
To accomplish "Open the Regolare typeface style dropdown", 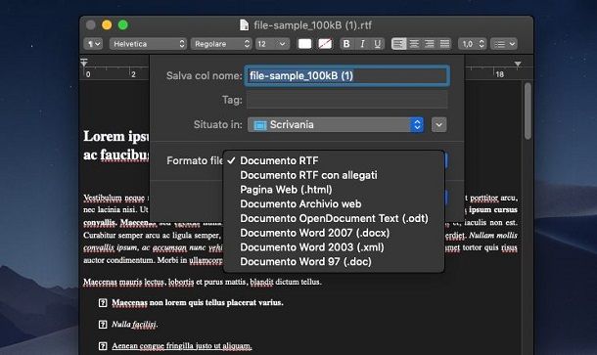I will click(x=221, y=44).
